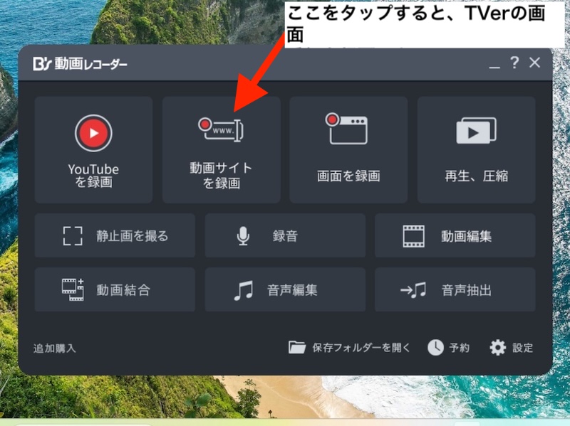
Task: Start 録音 with the microphone icon
Action: click(x=244, y=236)
